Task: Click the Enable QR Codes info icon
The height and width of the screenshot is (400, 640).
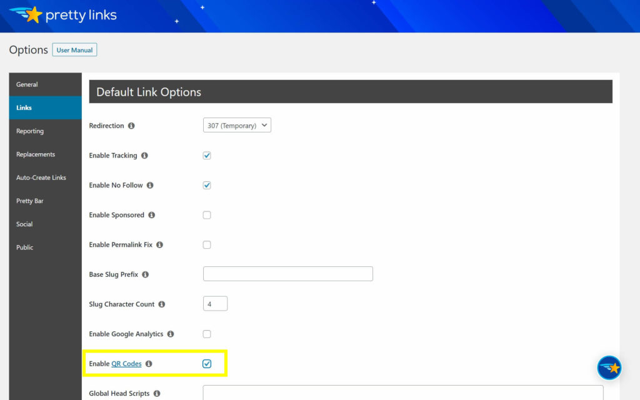Action: click(x=148, y=363)
